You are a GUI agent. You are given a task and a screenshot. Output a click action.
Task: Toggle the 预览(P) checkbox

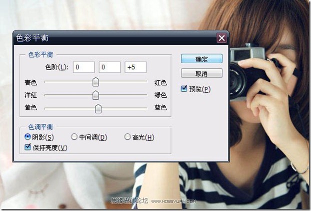click(x=184, y=89)
